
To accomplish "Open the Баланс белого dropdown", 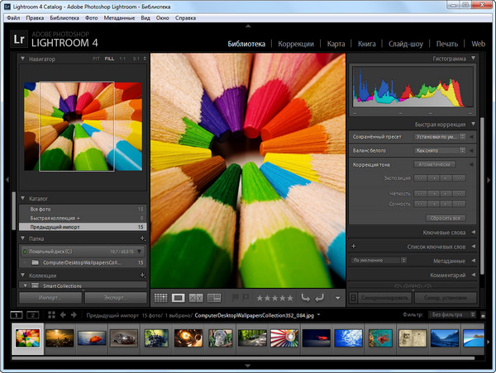I will 440,151.
